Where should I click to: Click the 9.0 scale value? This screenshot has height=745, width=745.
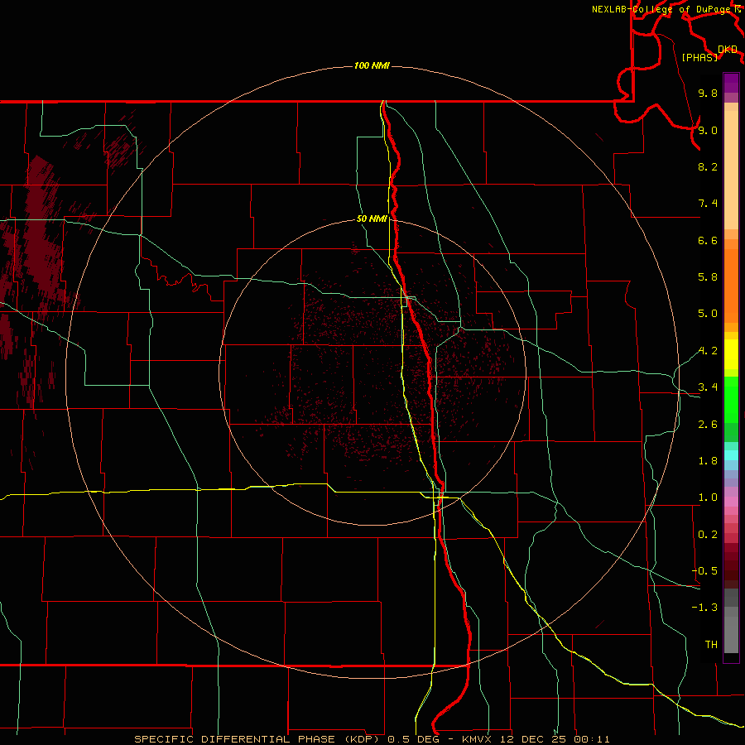coord(708,130)
